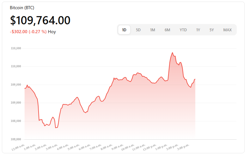
Task: Click the -$302.00 (-0.27 %) change value
Action: 28,32
